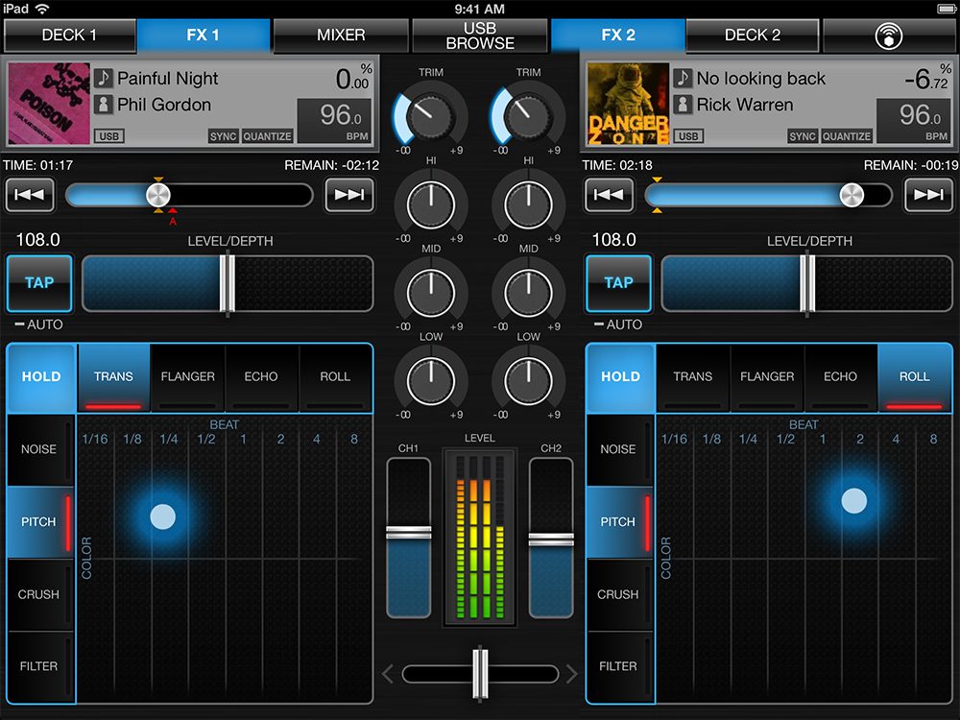Screen dimensions: 960x720
Task: Click the wireless connection icon in top bar
Action: tap(890, 36)
